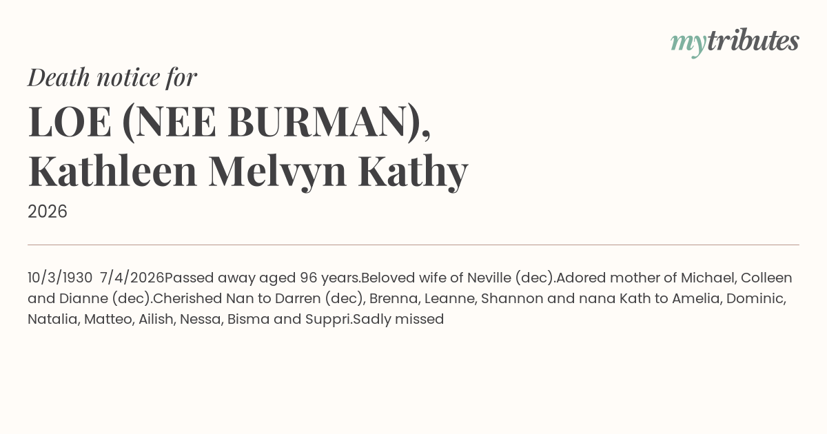Click the horizontal divider line
The width and height of the screenshot is (827, 434).
(x=413, y=245)
